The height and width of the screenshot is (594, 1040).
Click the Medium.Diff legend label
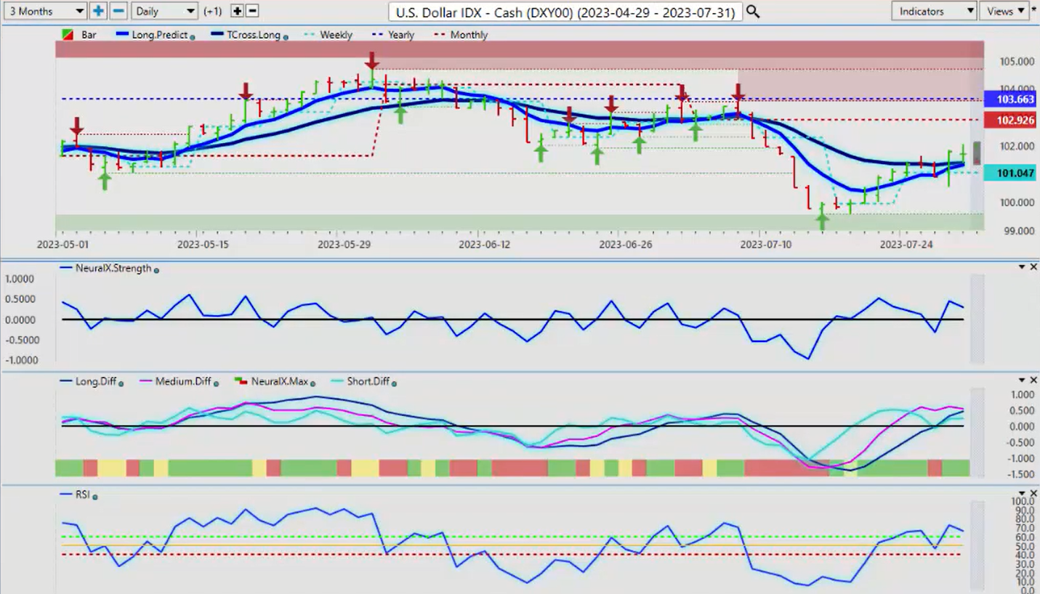[185, 381]
